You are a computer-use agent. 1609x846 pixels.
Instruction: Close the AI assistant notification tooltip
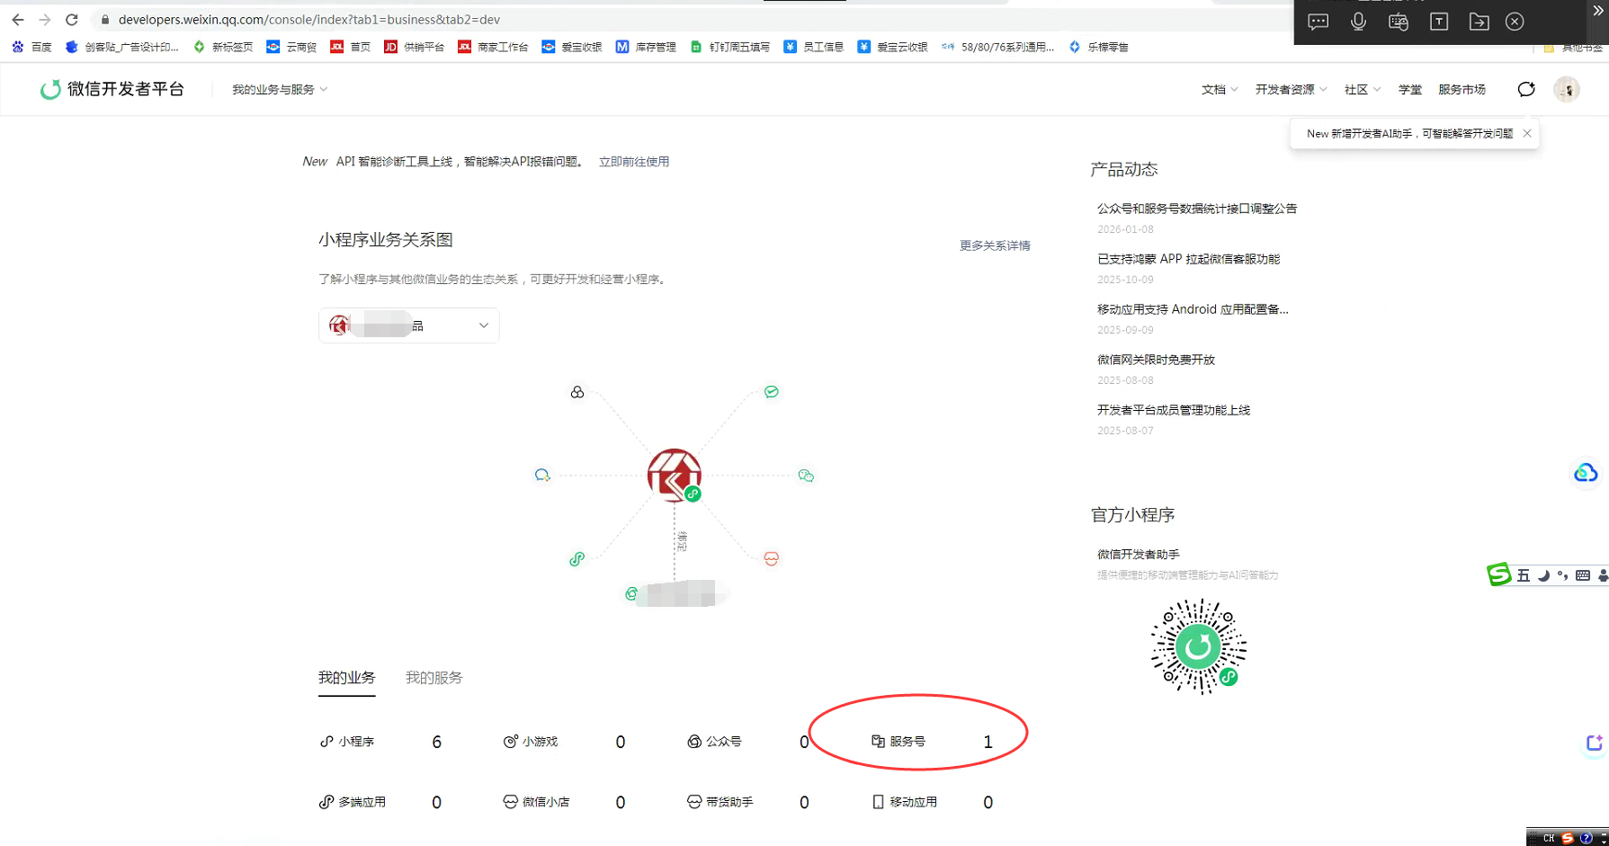pos(1527,133)
